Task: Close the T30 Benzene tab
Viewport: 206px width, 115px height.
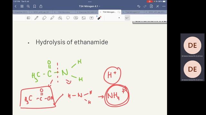Action: [x=55, y=12]
